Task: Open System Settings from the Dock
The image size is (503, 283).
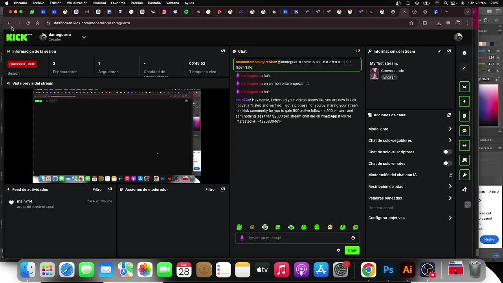Action: pyautogui.click(x=340, y=270)
